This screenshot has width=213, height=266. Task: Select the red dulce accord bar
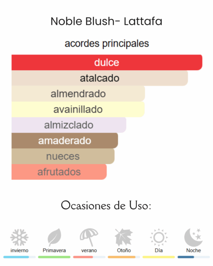pyautogui.click(x=107, y=62)
